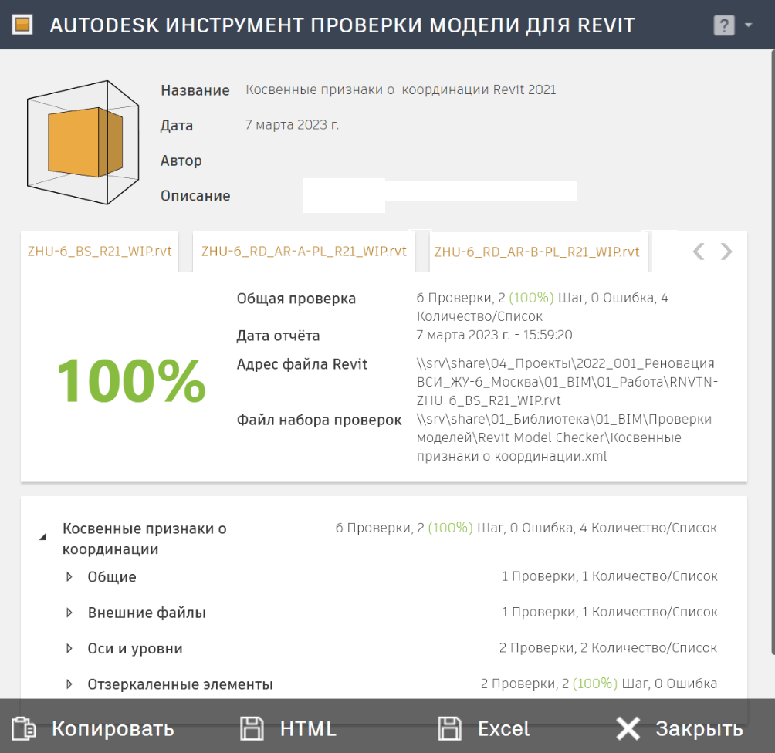Screen dimensions: 775x753
Task: Export report via Excel button label
Action: (503, 729)
